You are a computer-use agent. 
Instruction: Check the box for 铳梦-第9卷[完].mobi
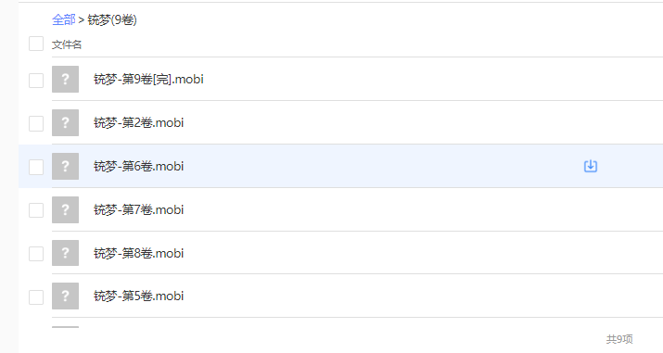click(x=36, y=81)
